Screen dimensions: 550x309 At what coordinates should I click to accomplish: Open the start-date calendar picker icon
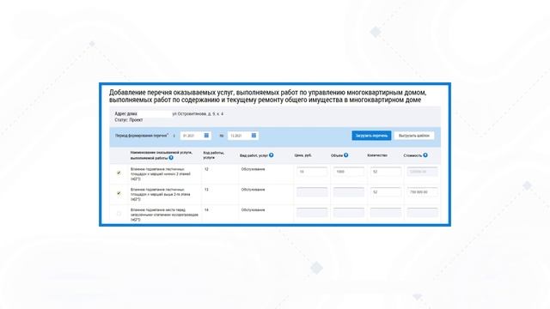tap(206, 136)
